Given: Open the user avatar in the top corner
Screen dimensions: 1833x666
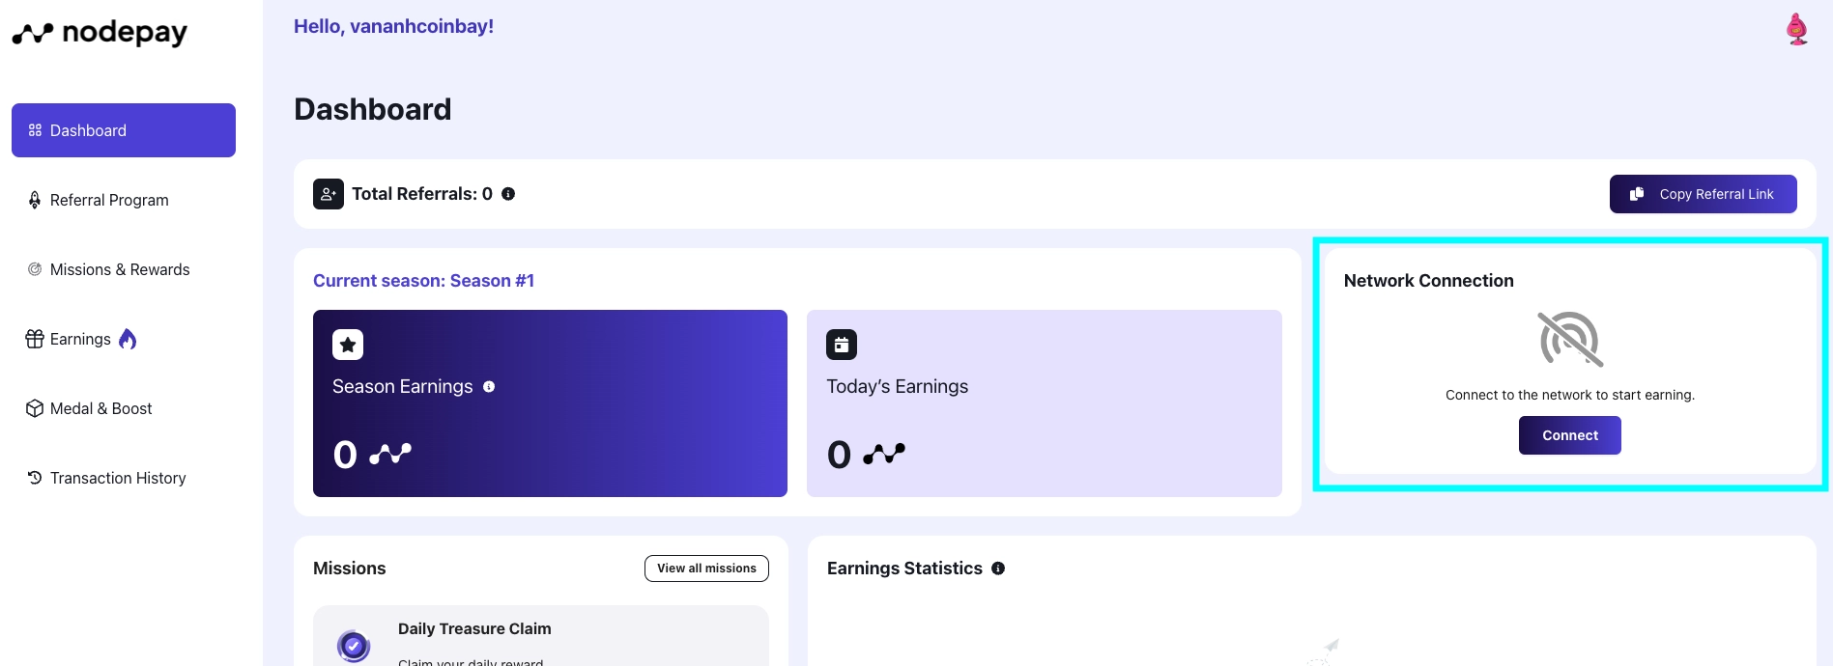Looking at the screenshot, I should (1796, 30).
